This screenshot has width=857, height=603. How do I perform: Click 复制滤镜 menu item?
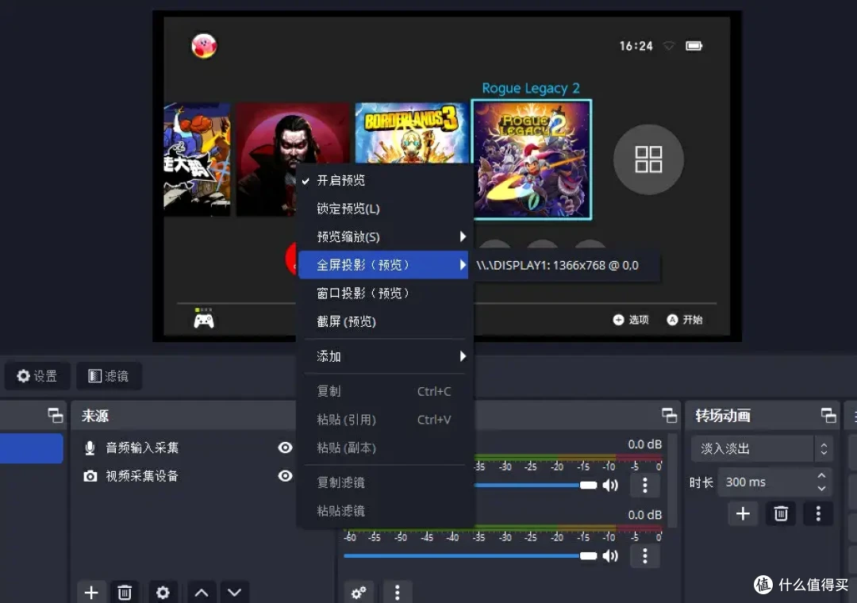(384, 482)
